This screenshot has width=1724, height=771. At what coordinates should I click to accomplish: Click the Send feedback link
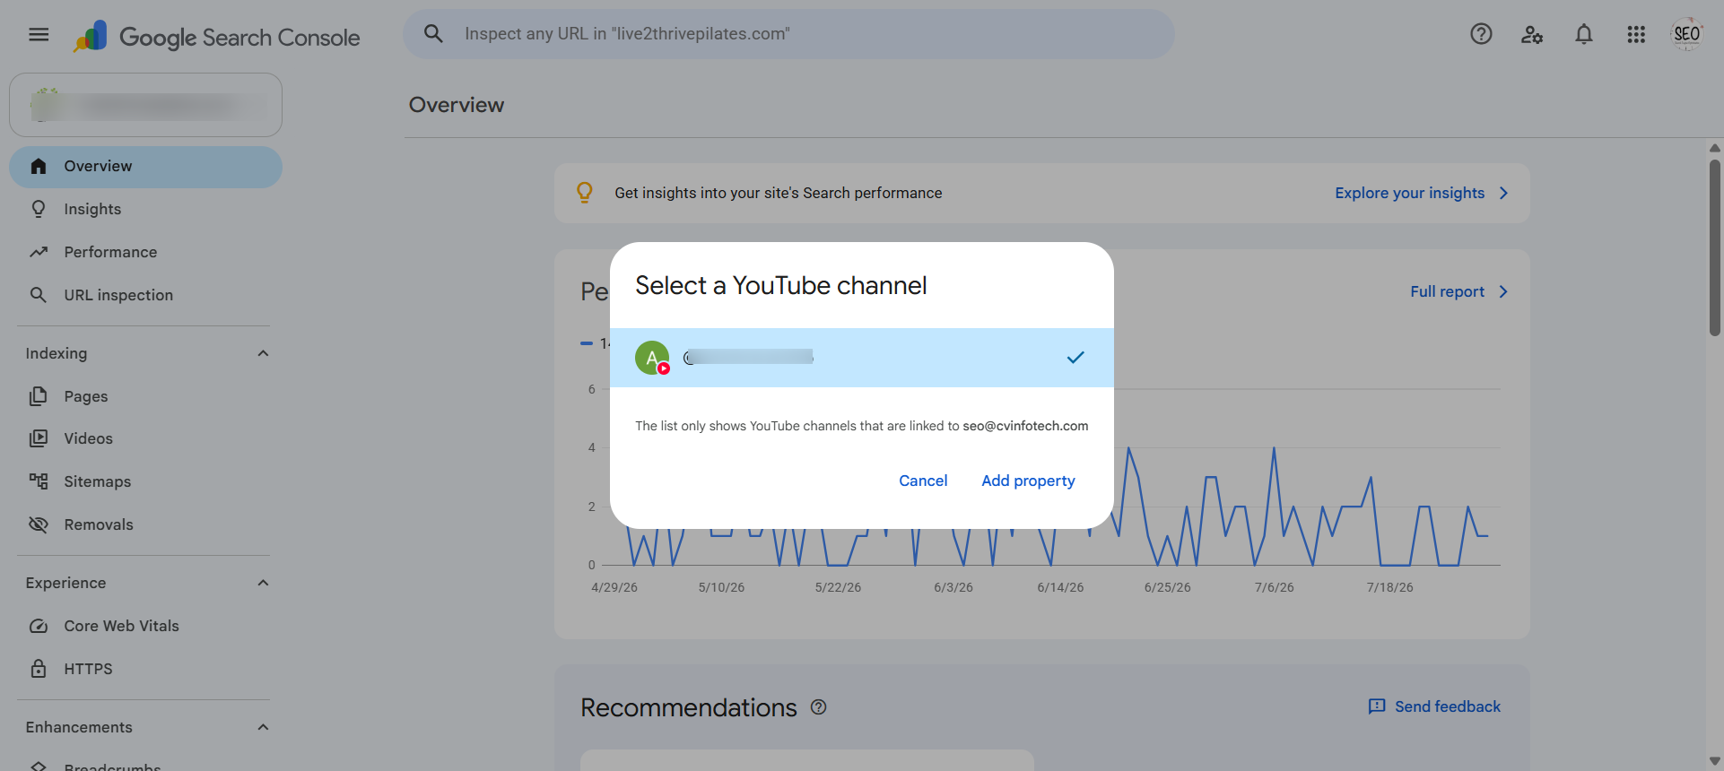(1447, 706)
